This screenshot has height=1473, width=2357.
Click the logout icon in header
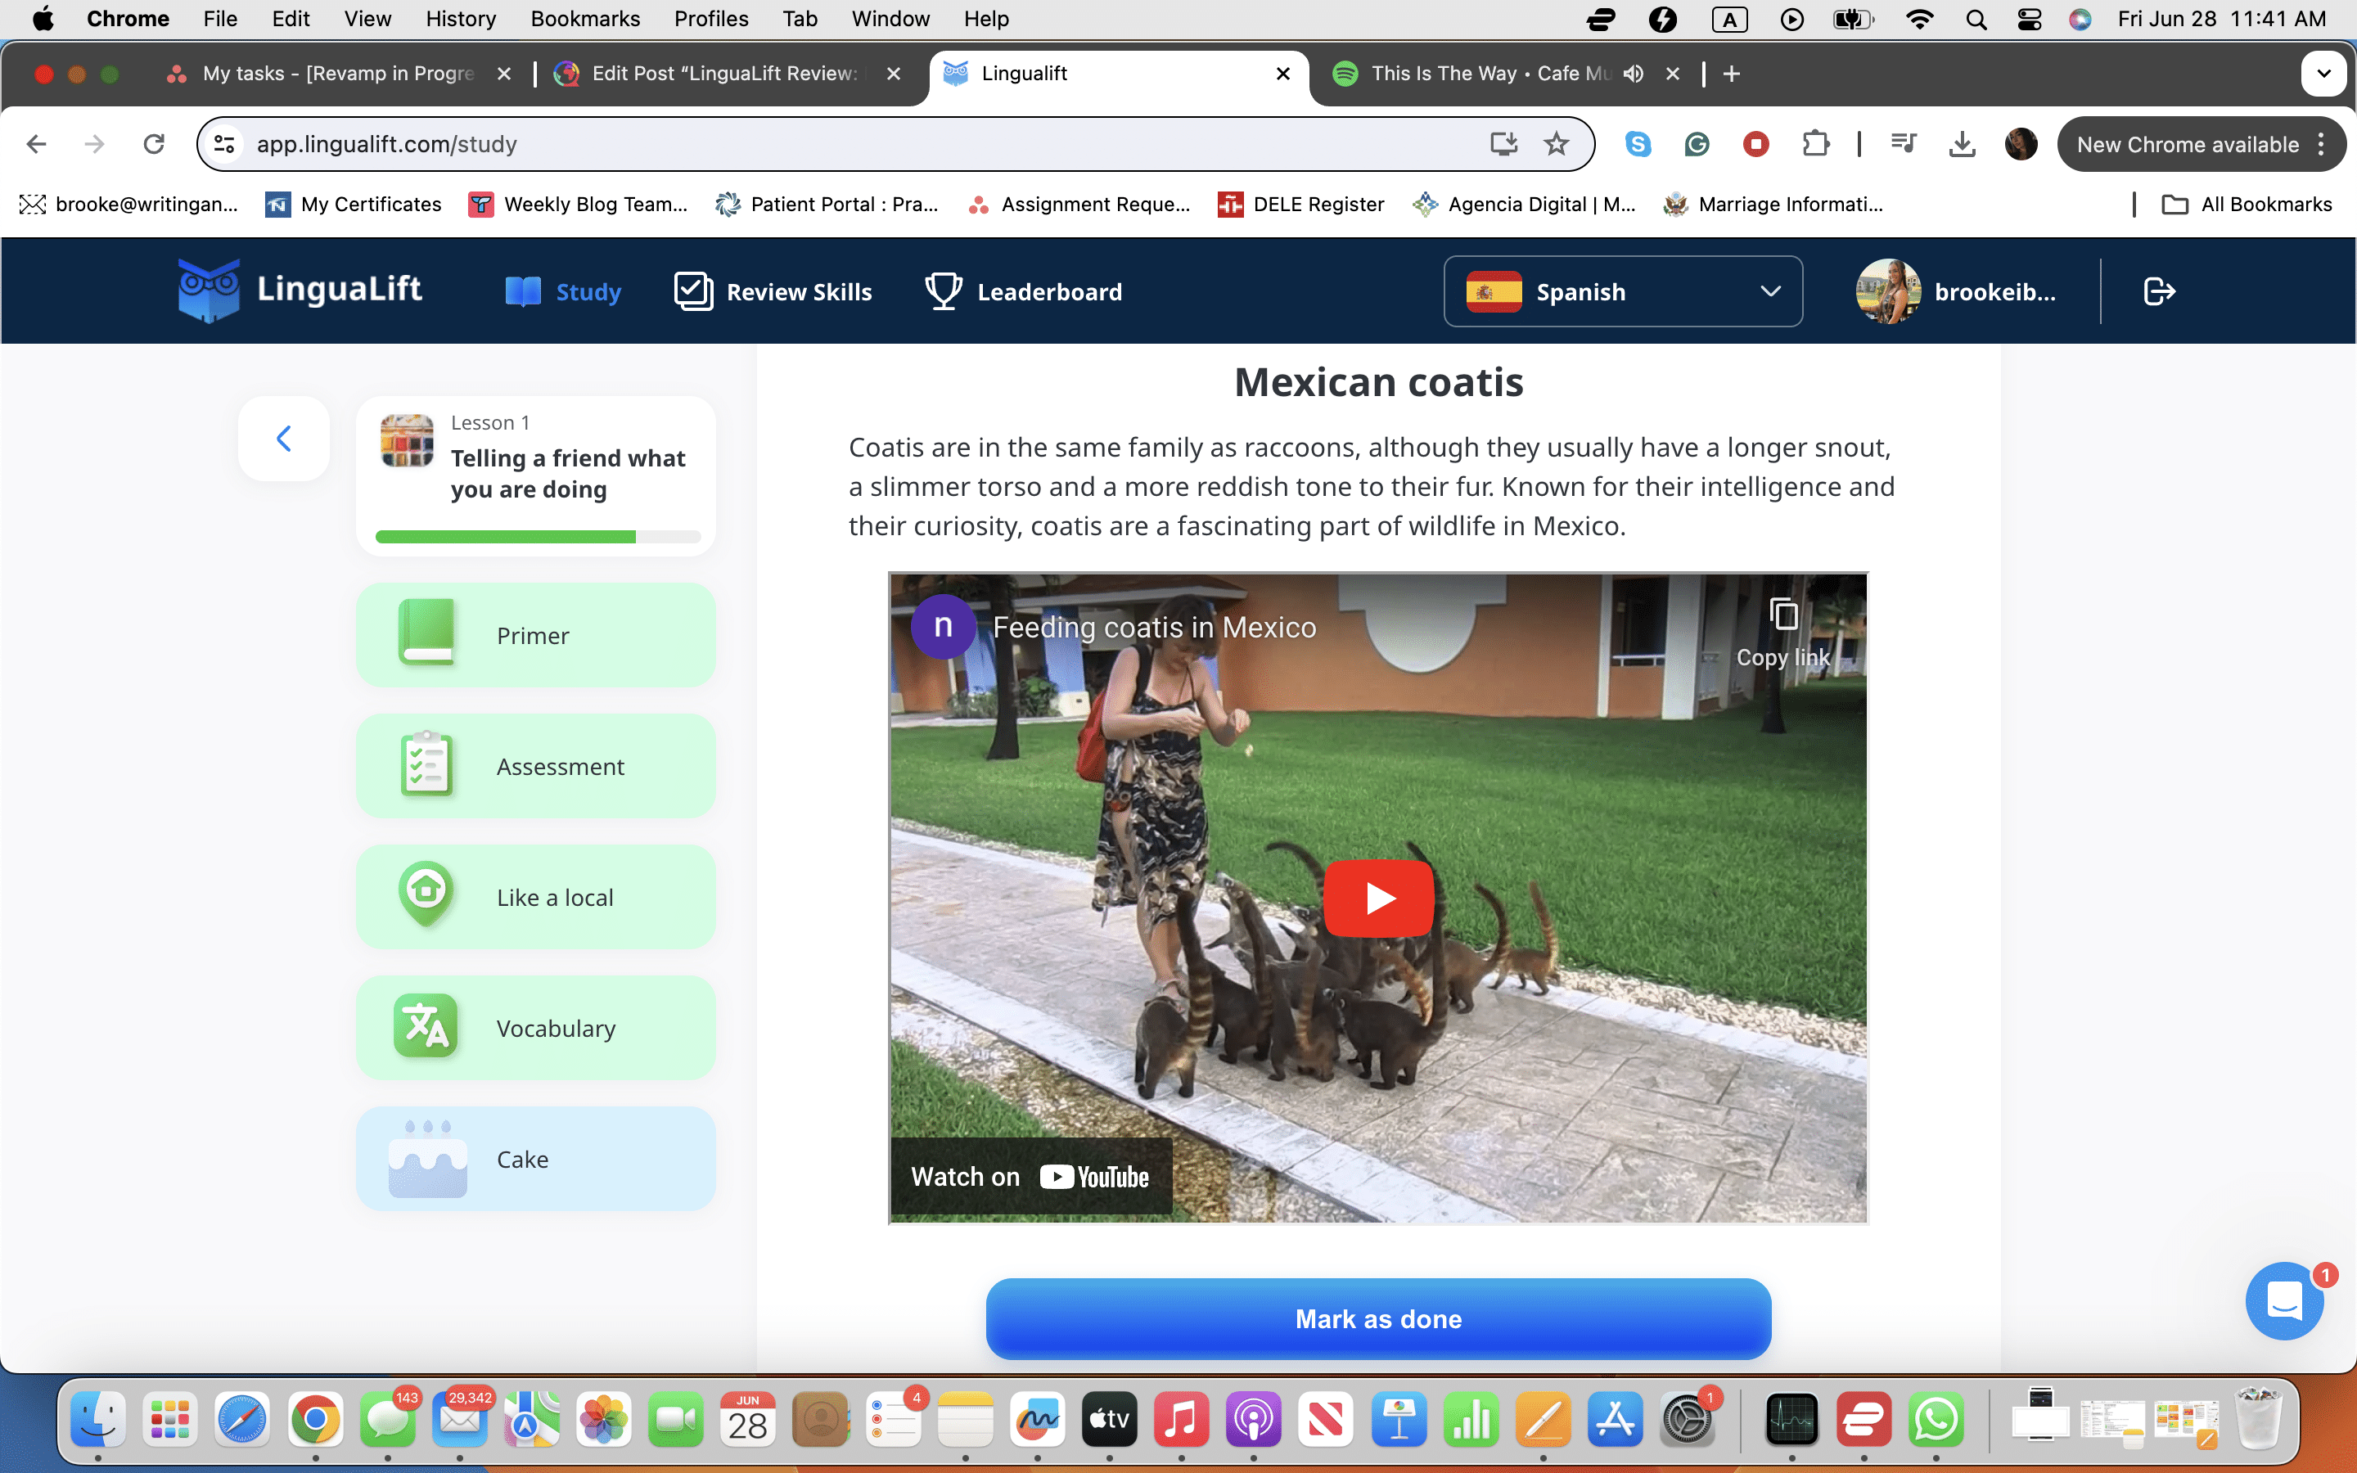coord(2159,291)
